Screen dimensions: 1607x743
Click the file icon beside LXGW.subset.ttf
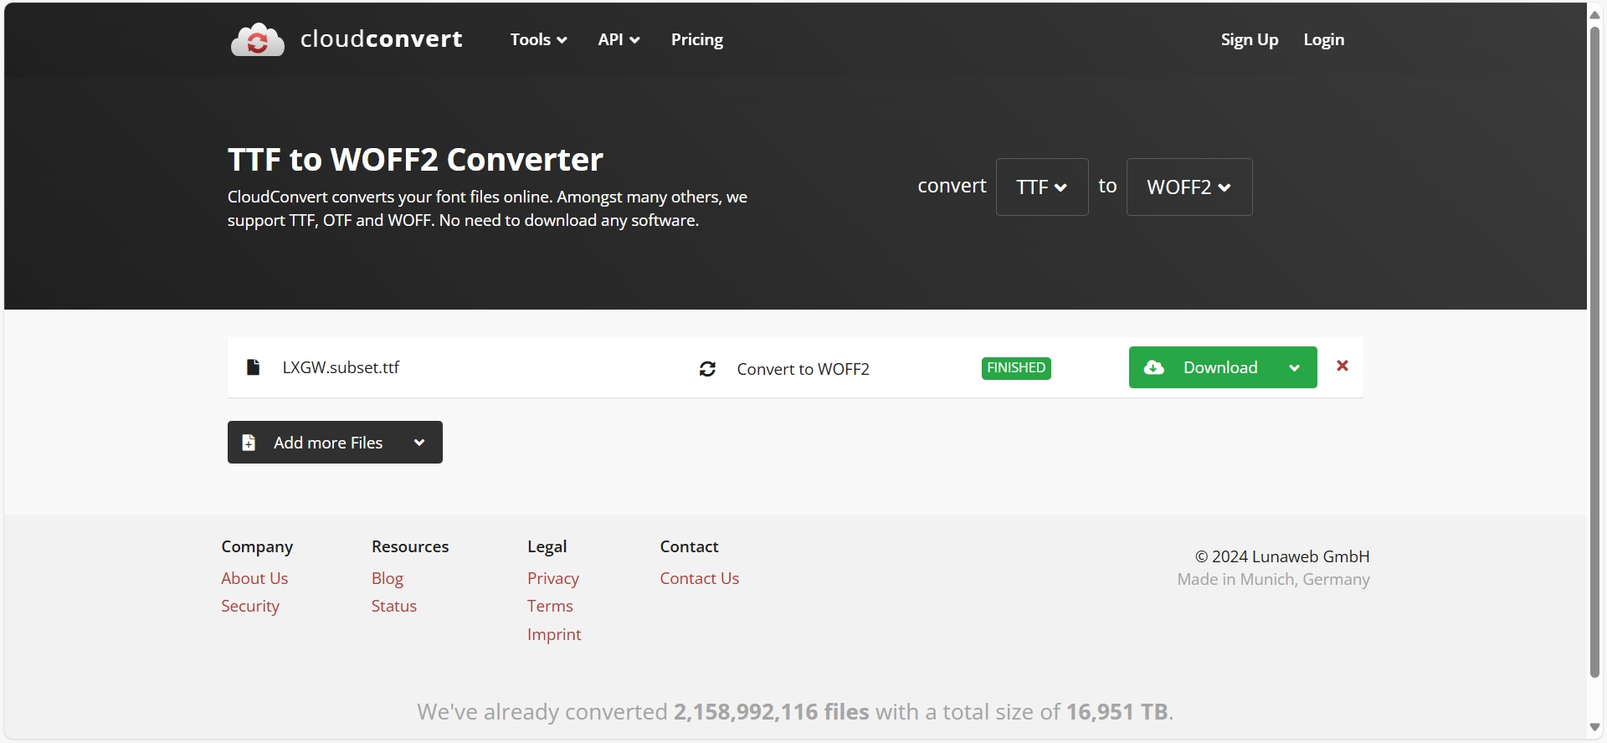tap(253, 367)
